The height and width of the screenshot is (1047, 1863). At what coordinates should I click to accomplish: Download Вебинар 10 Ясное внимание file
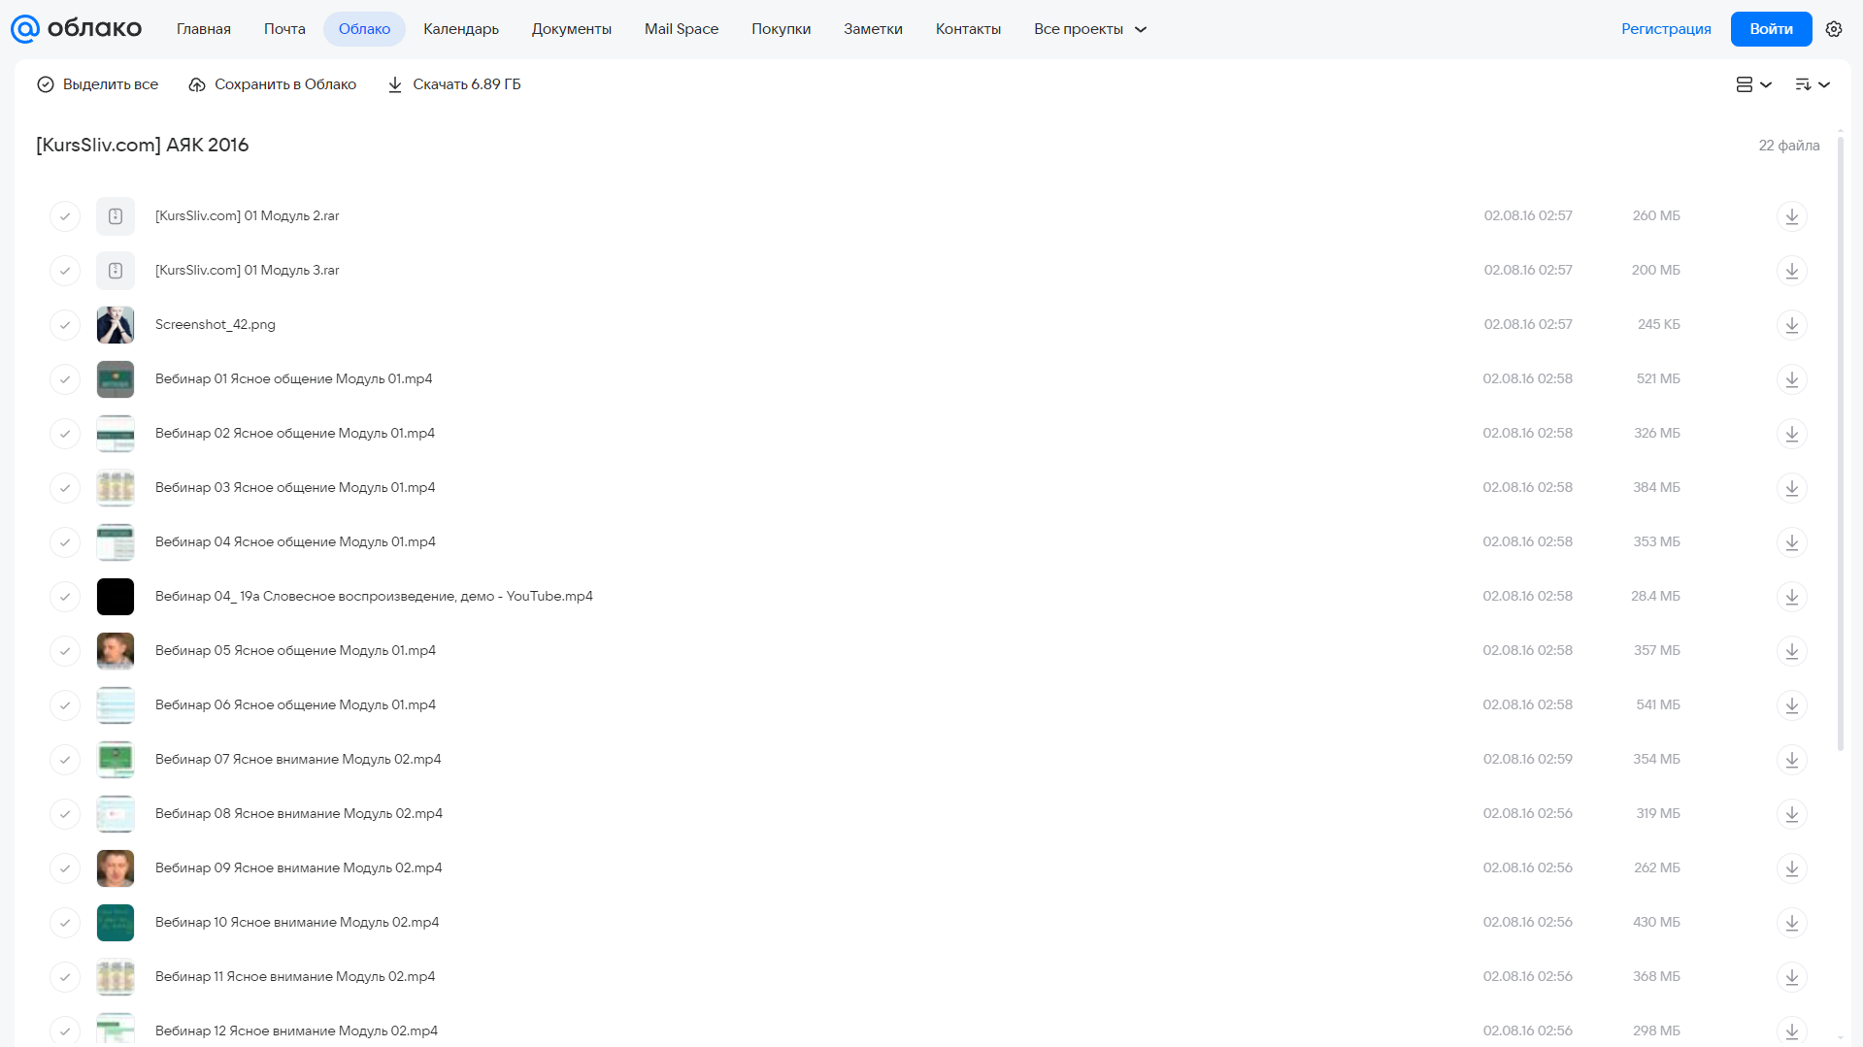[1792, 922]
